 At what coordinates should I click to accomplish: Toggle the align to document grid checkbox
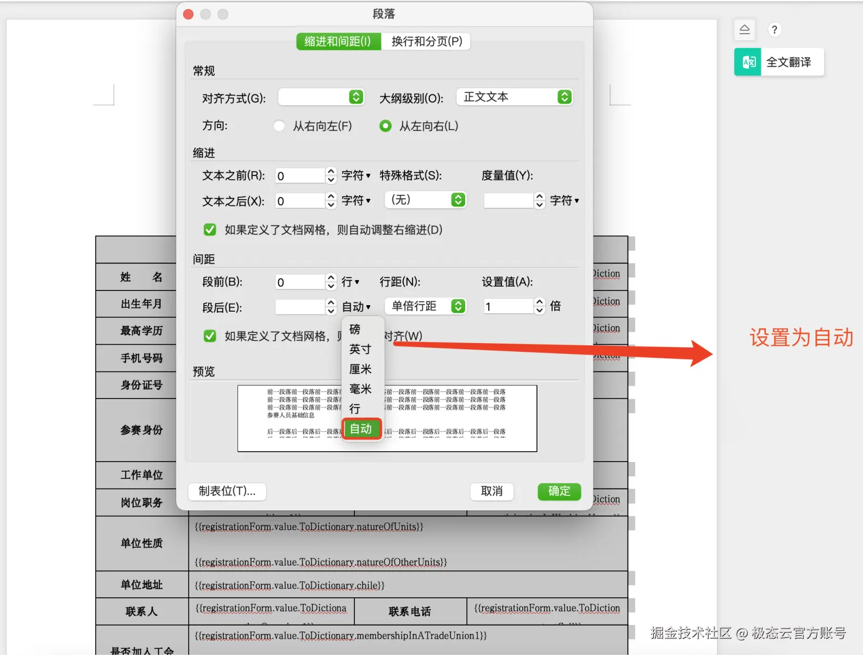210,336
